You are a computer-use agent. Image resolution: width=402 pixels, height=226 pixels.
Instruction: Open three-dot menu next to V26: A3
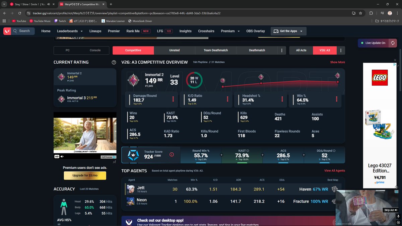click(341, 50)
